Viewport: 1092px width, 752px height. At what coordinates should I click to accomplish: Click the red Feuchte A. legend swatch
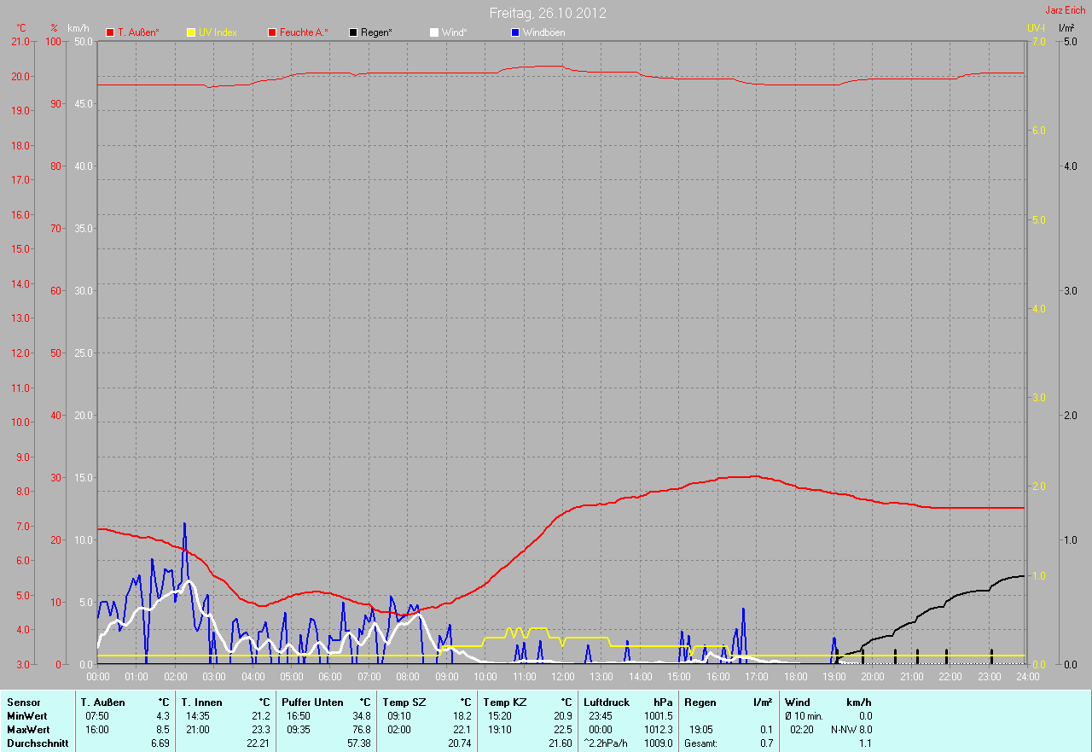tap(272, 32)
